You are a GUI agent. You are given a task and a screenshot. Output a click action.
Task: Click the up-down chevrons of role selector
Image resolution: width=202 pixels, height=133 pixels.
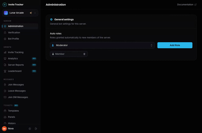(151, 45)
